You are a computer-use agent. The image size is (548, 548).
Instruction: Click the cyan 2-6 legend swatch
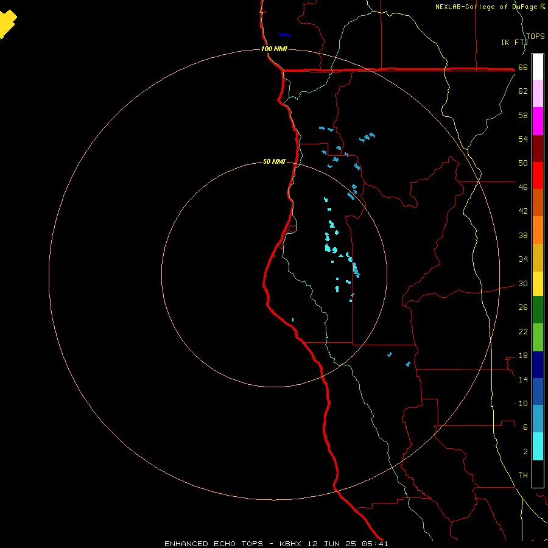point(538,446)
